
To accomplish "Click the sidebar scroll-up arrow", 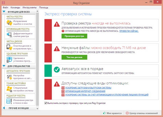I will (37, 11).
